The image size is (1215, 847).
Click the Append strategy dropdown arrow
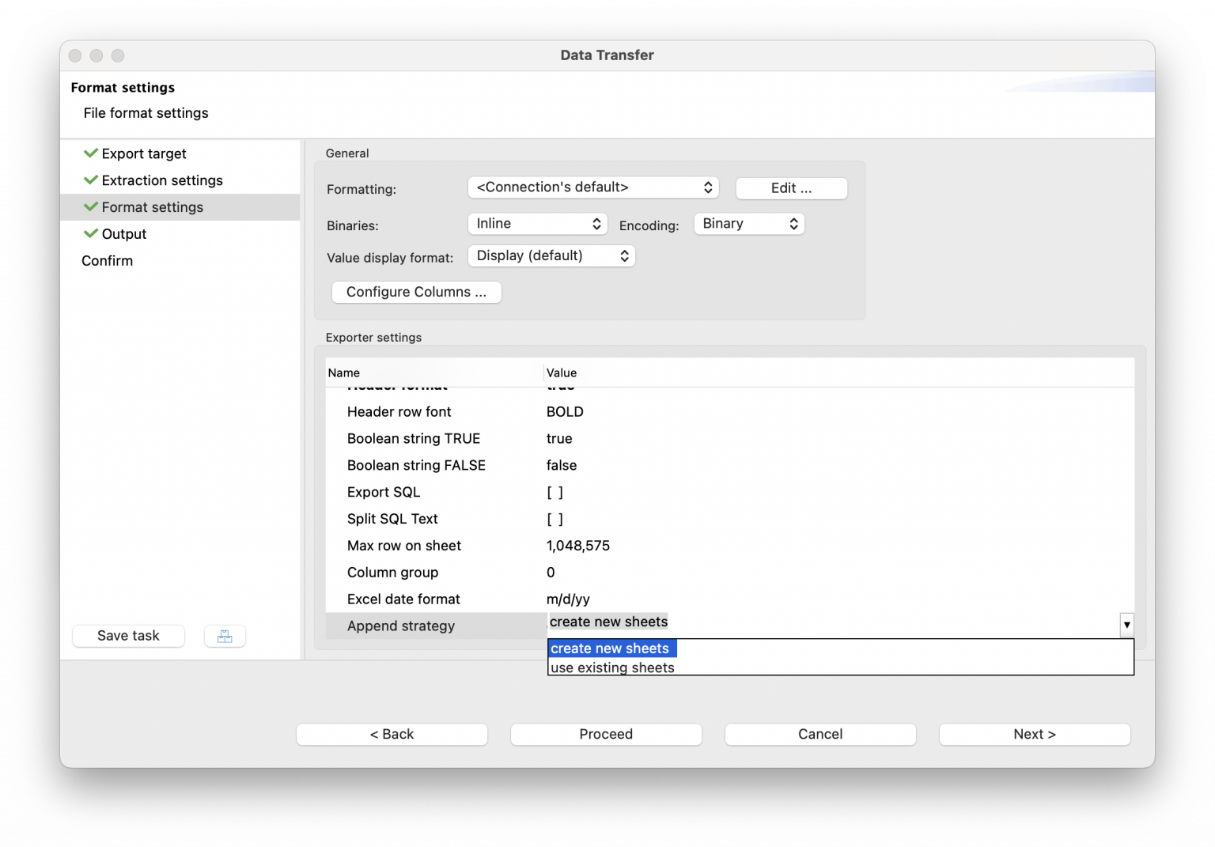click(x=1126, y=625)
